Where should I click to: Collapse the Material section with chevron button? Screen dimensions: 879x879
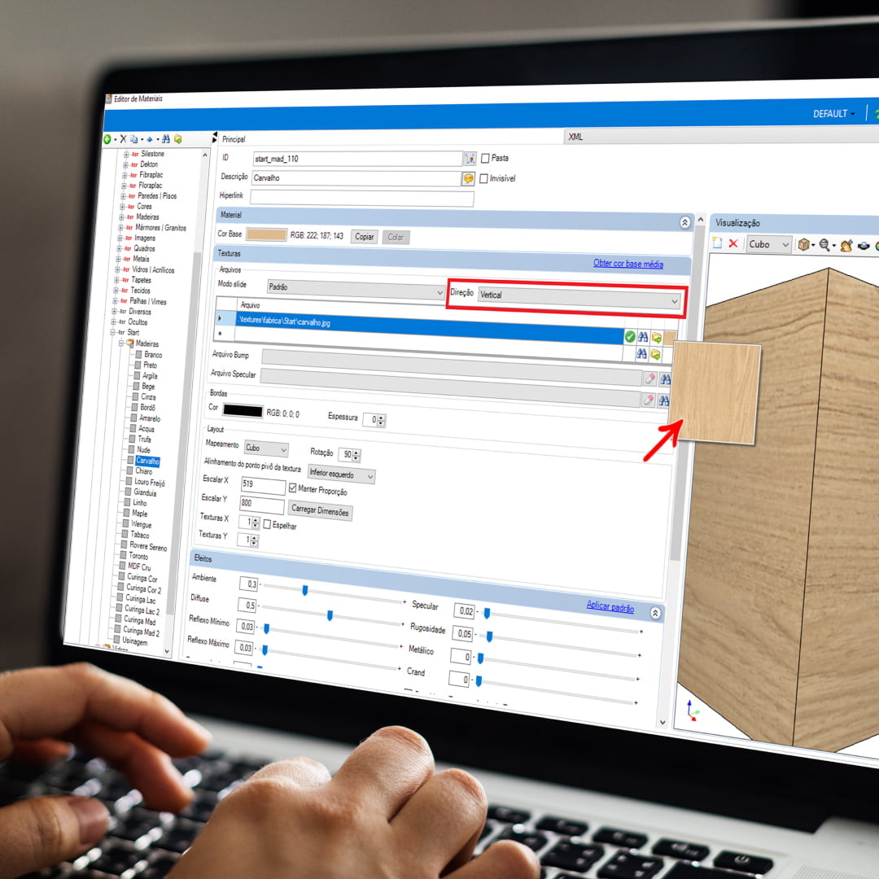pyautogui.click(x=684, y=221)
